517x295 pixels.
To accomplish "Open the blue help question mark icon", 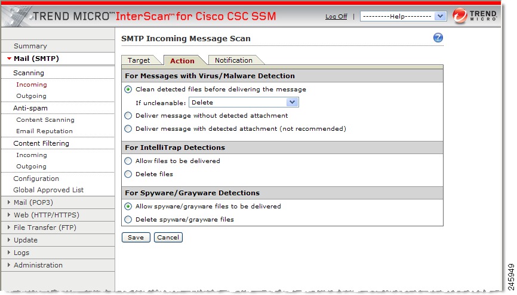I will click(x=438, y=38).
